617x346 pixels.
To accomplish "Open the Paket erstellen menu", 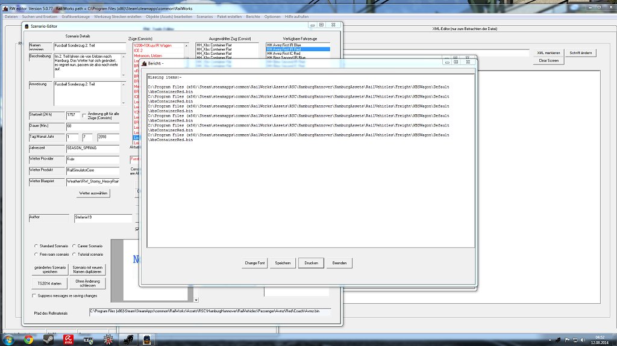I will click(x=230, y=17).
